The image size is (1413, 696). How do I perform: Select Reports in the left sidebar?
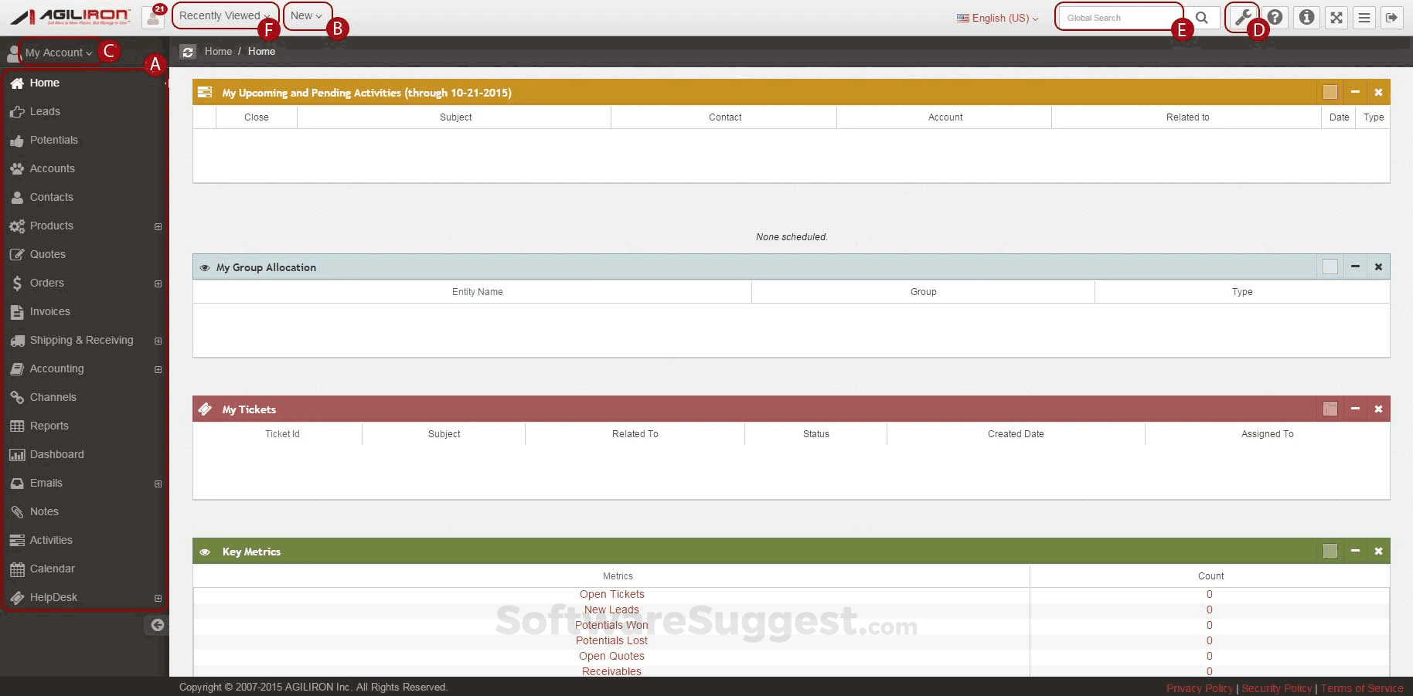[x=49, y=426]
